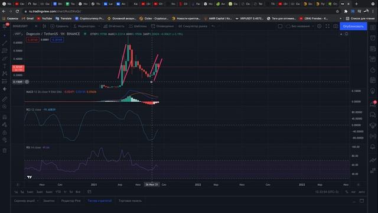Click the blue buy price button
The image size is (378, 213).
(57, 40)
